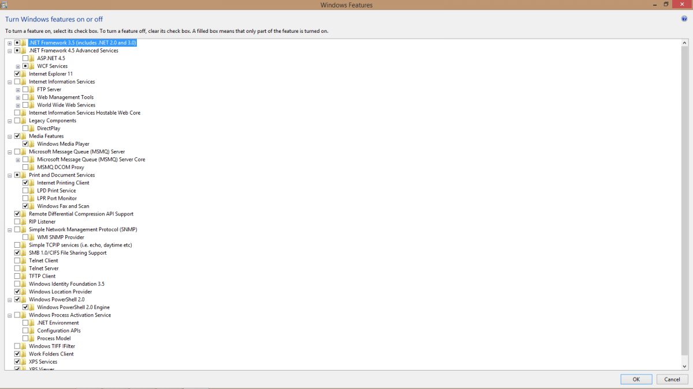Click the folder icon next to Web Management Tools
The height and width of the screenshot is (389, 693).
pyautogui.click(x=32, y=97)
